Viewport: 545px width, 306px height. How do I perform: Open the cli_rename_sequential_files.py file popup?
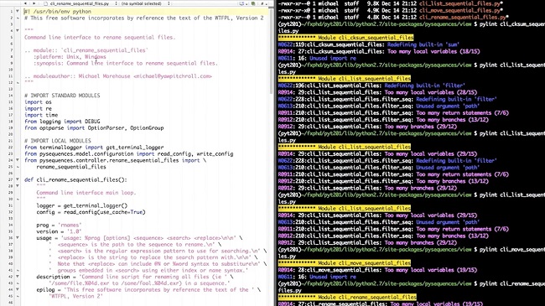(83, 3)
